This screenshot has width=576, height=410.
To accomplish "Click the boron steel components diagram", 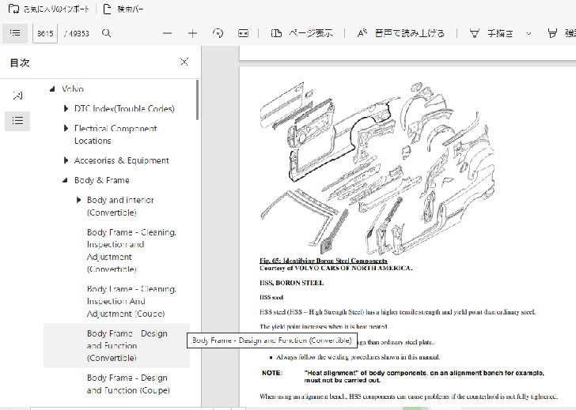I will click(377, 168).
